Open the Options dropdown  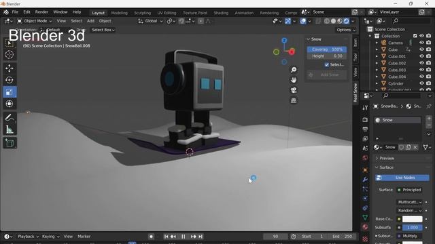click(346, 30)
